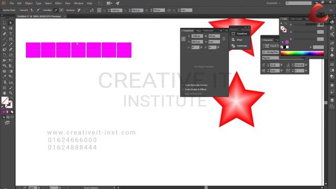Select the Line Segment tool
336x189 pixels.
(x=4, y=39)
